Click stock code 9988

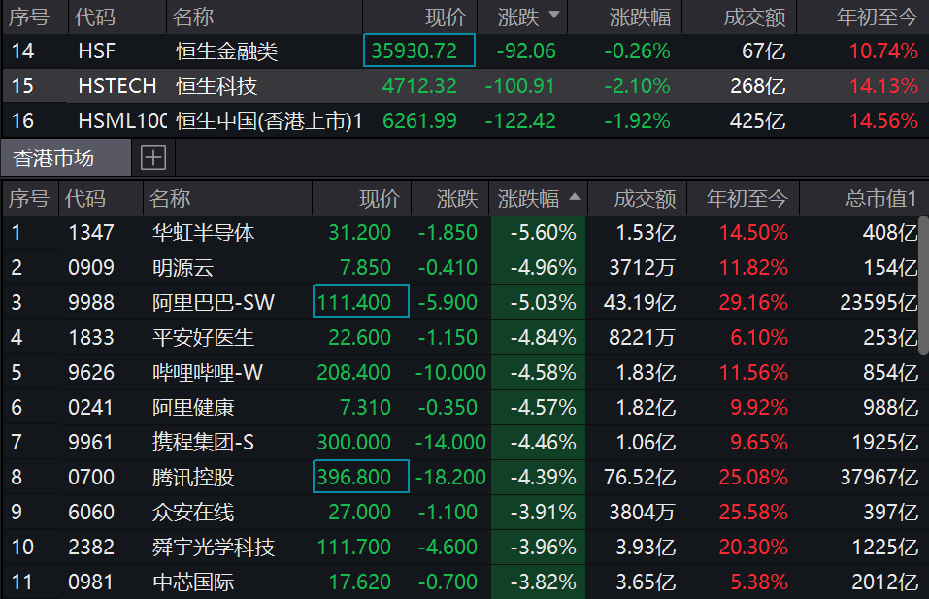(90, 302)
